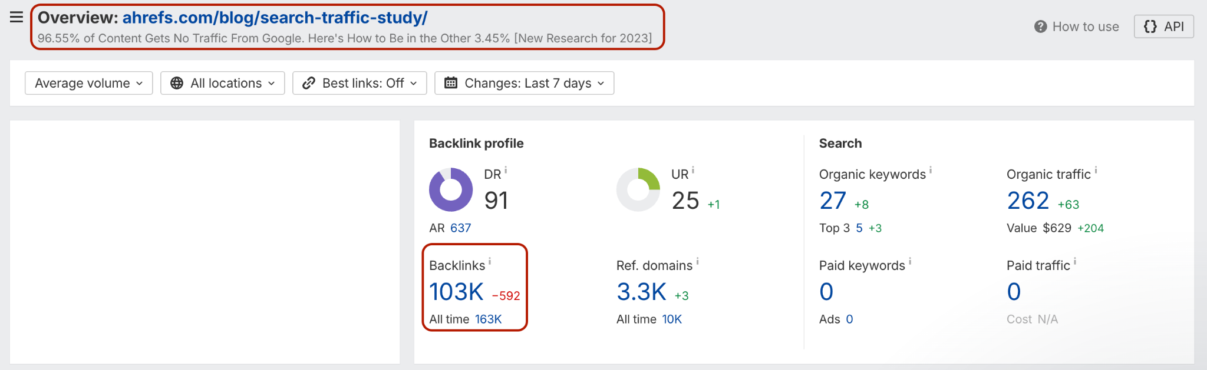Click the -592 backlinks change
Screen dimensions: 1207x370
[506, 296]
